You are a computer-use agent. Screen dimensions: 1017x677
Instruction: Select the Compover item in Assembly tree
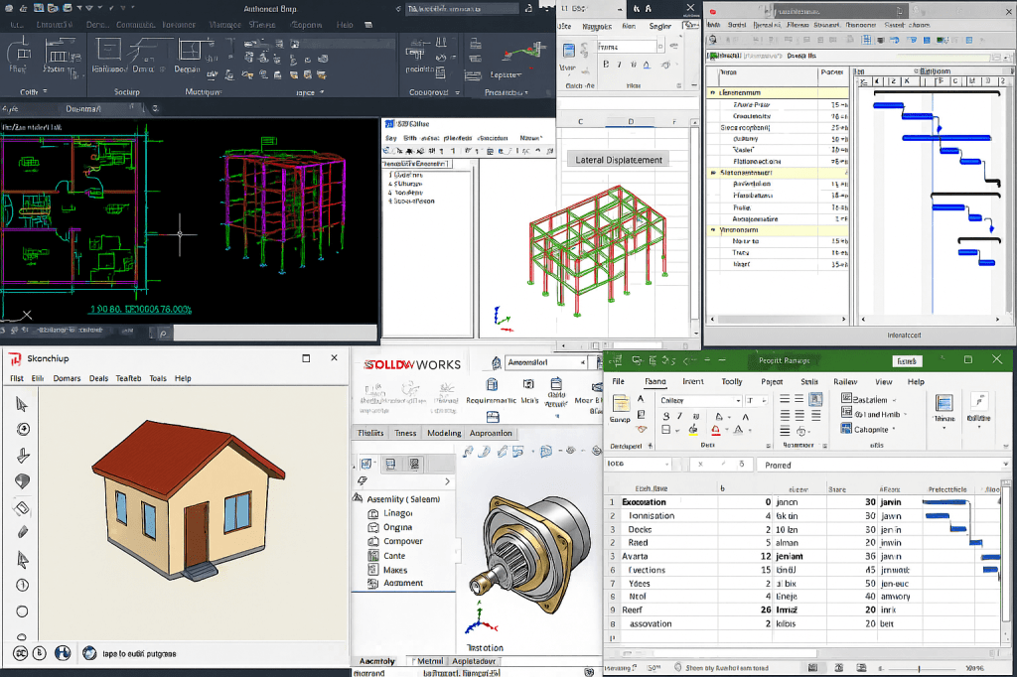403,541
